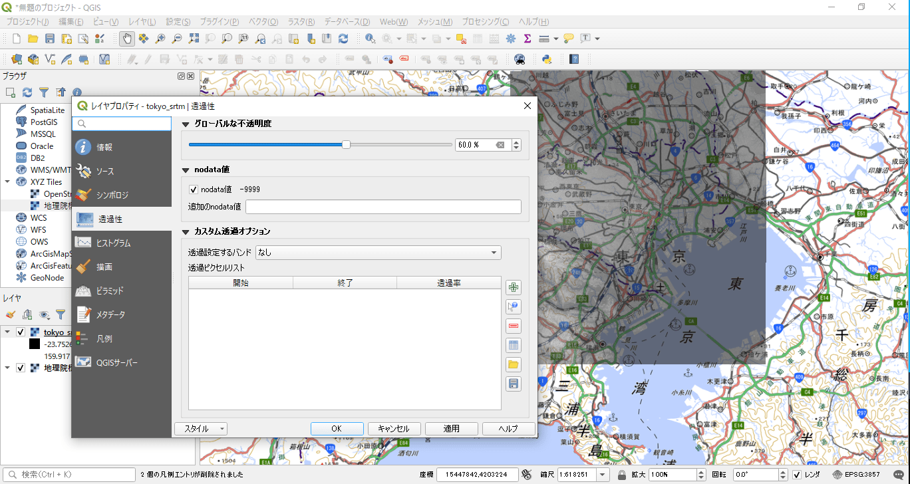This screenshot has height=484, width=910.
Task: Open the 透過設定するバンド dropdown
Action: click(378, 253)
